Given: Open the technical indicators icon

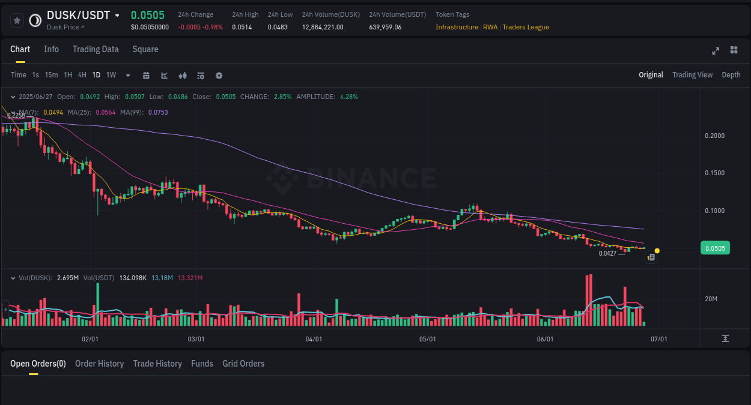Looking at the screenshot, I should [x=182, y=75].
